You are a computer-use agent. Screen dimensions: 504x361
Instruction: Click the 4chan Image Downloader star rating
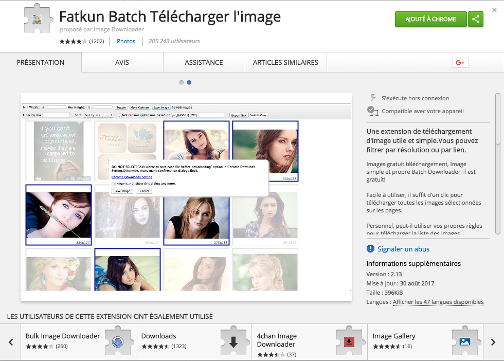(271, 354)
